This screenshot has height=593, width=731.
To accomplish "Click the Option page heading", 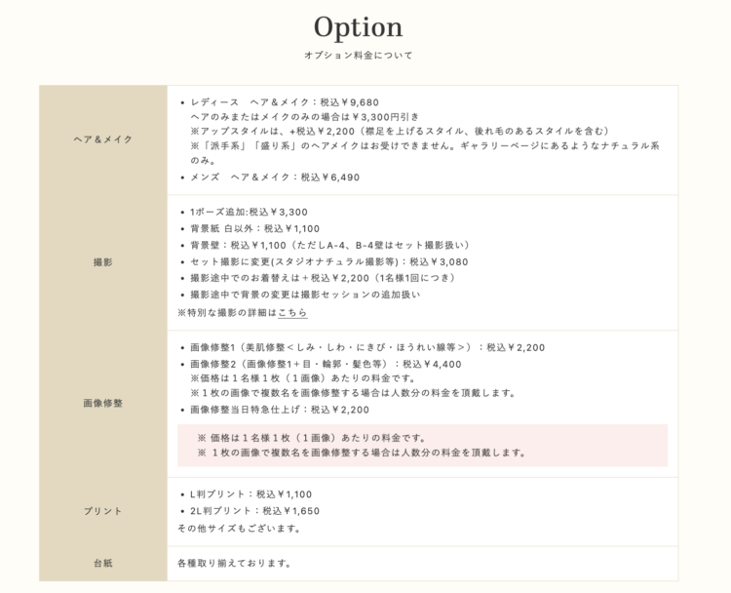I will click(x=358, y=26).
